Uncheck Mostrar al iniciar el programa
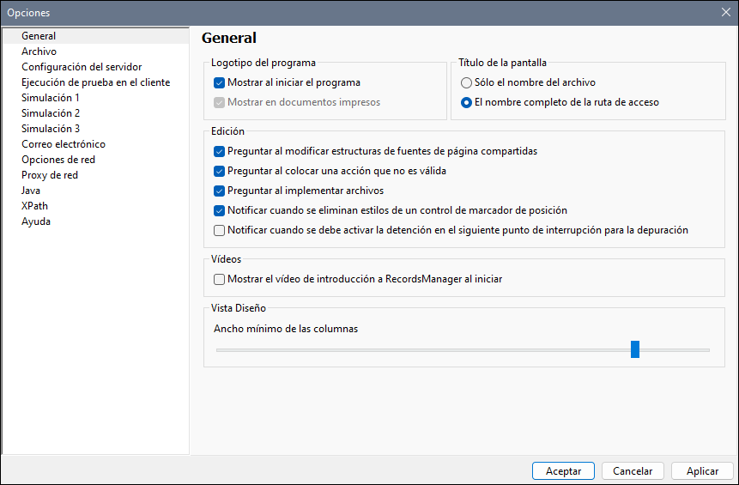Screen dimensions: 739x485 tap(220, 83)
